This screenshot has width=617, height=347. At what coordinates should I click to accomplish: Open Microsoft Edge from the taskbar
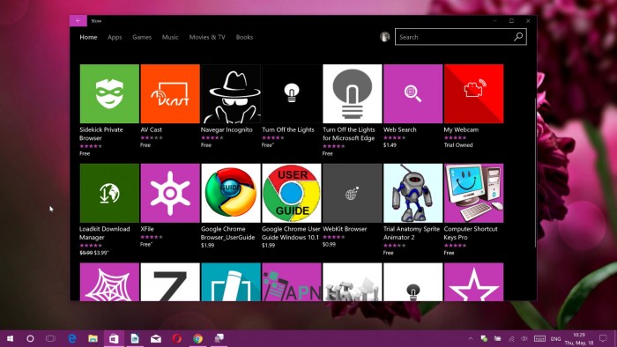click(x=72, y=338)
